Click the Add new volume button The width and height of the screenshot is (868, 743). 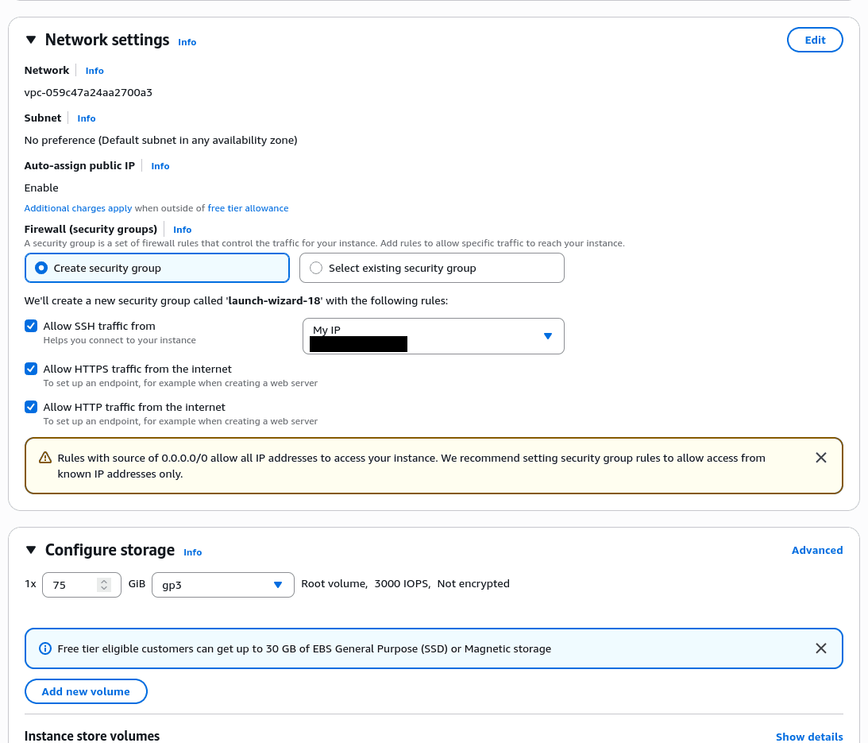click(x=86, y=691)
